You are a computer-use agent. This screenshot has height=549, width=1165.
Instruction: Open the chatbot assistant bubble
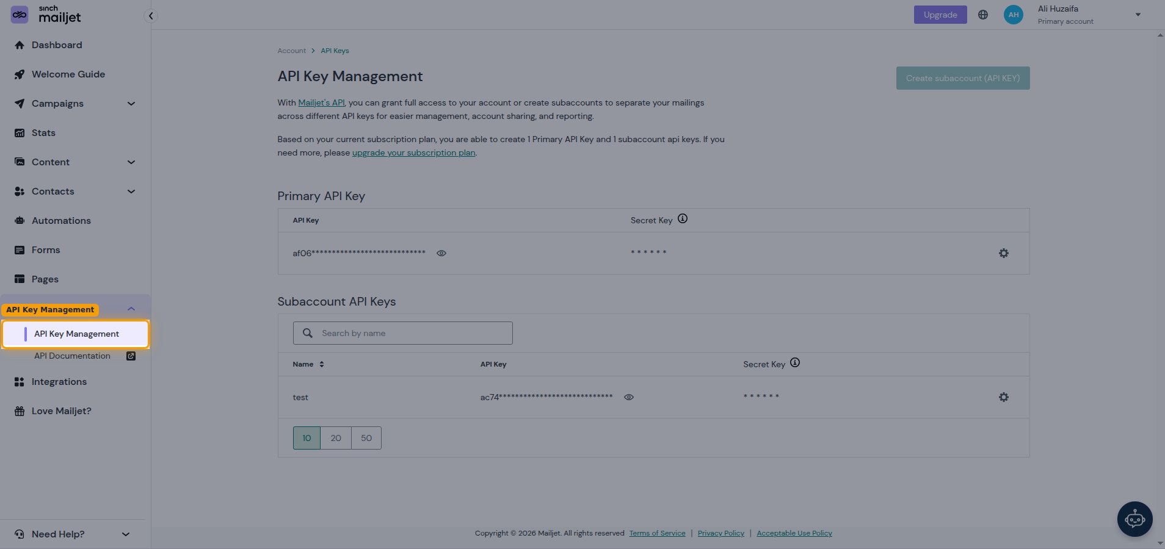click(x=1135, y=519)
